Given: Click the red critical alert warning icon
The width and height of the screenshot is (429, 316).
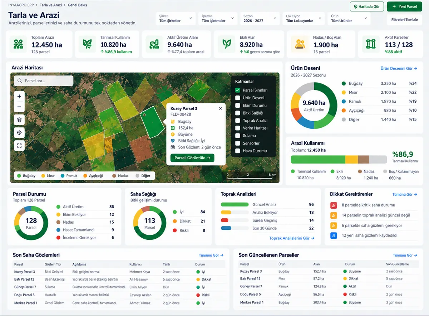Looking at the screenshot, I should [334, 205].
